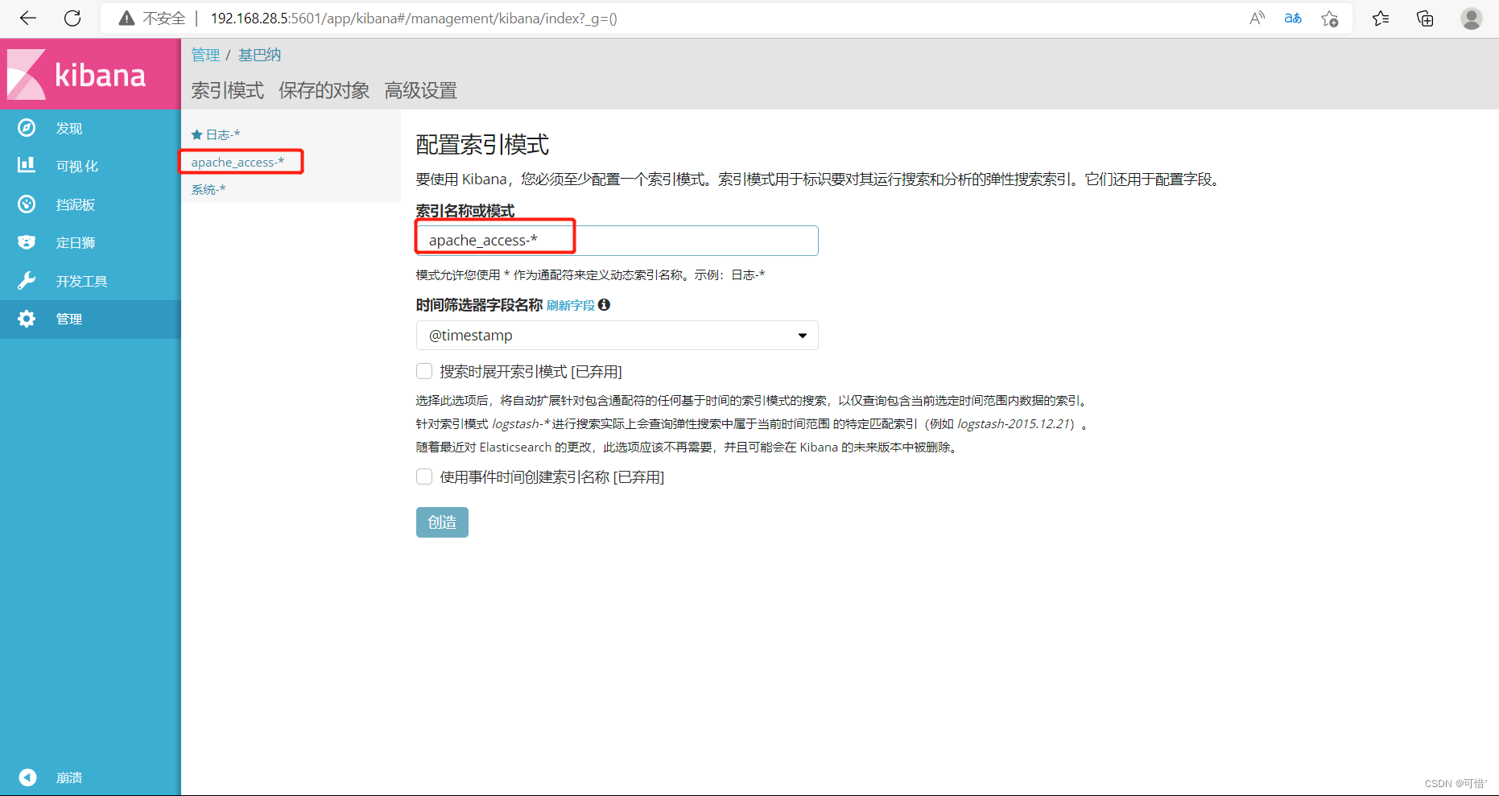Click inside the 索引名称或模式 input field
Screen dimensions: 1499x796
pos(616,240)
